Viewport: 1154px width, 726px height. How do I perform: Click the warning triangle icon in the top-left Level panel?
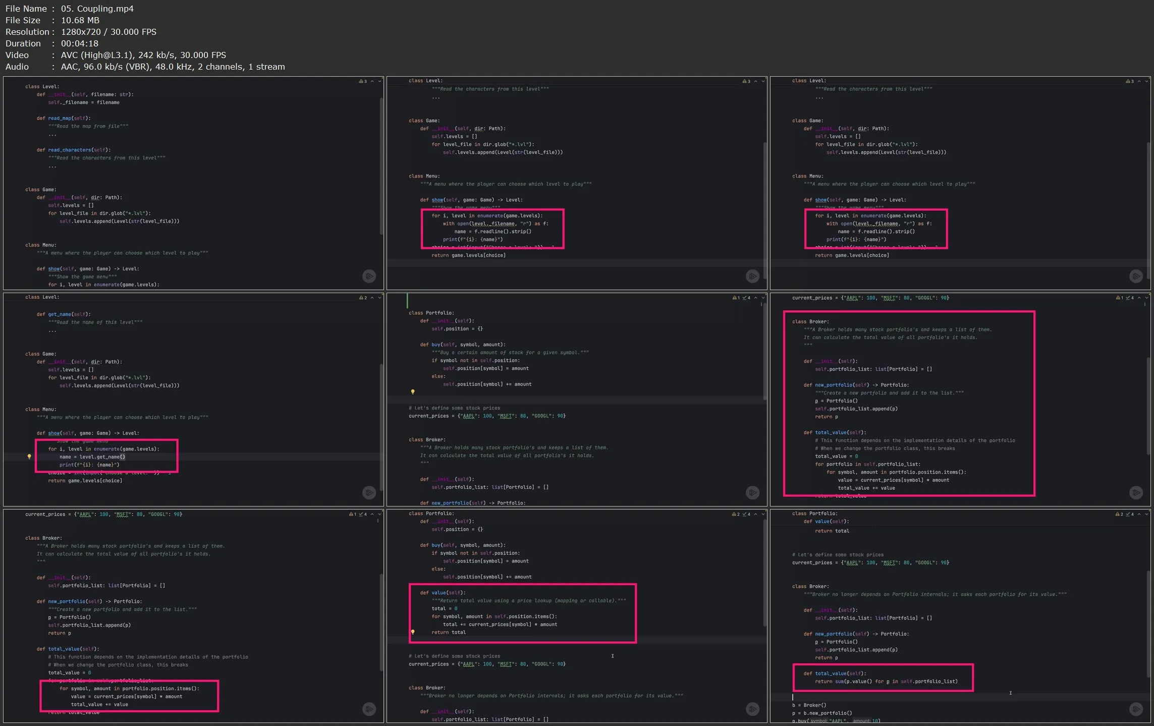[x=362, y=81]
